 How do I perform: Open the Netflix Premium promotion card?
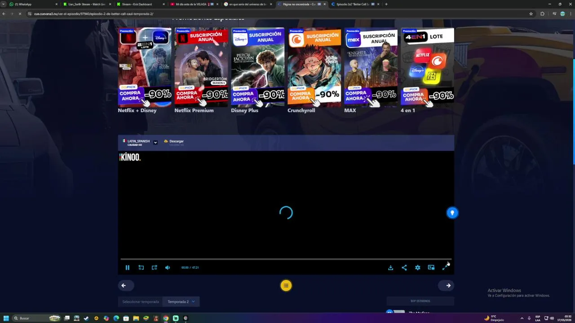click(201, 67)
